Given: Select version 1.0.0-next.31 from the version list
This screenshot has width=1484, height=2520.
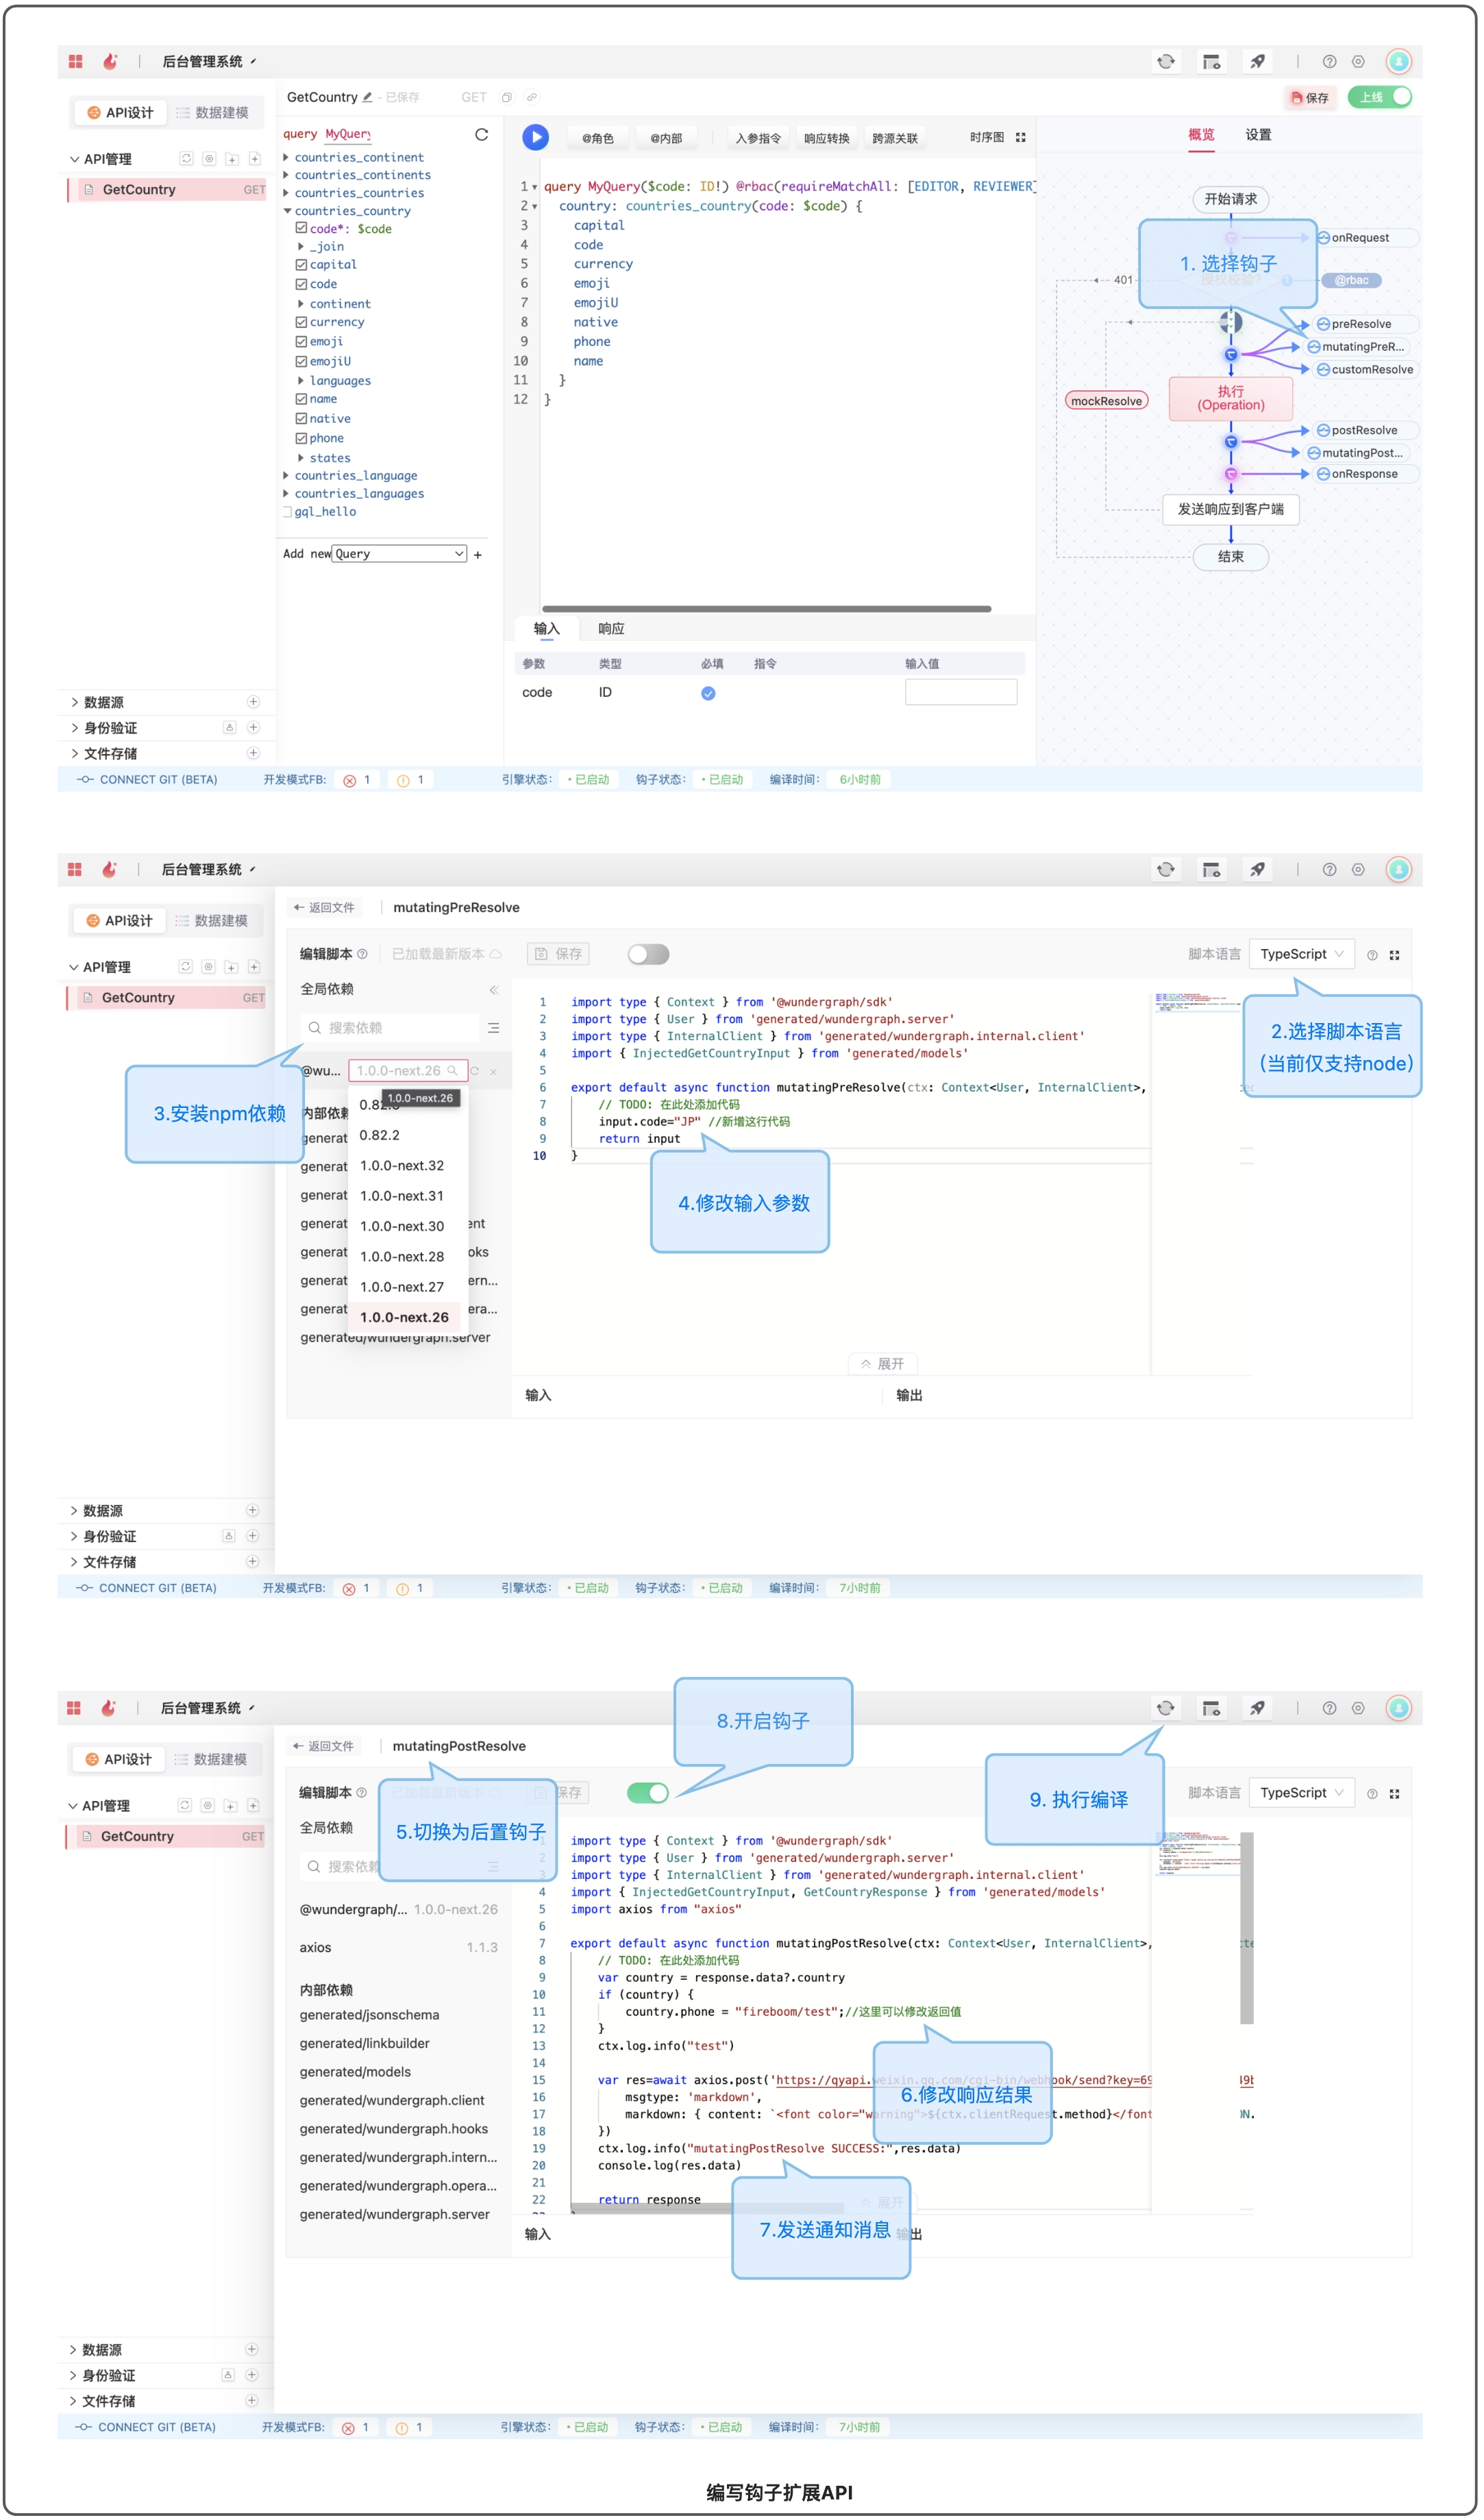Looking at the screenshot, I should [401, 1196].
